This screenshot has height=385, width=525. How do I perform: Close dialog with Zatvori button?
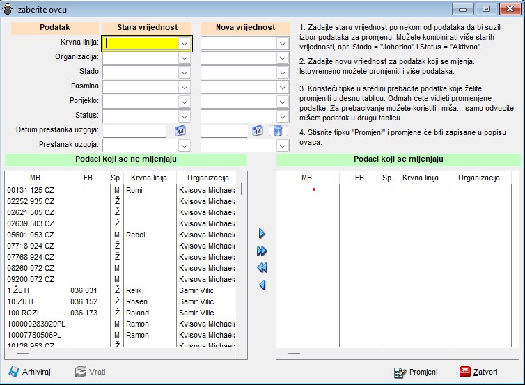pos(479,372)
